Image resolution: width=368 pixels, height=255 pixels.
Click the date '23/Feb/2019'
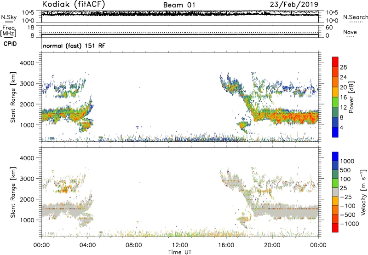pos(294,4)
